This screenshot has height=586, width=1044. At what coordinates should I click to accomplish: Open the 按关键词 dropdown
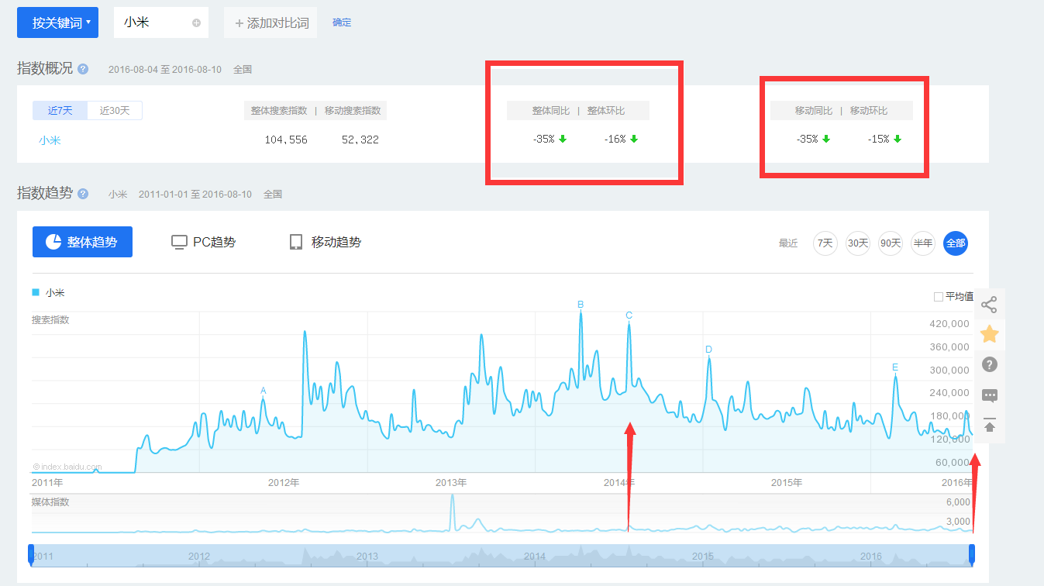point(58,22)
